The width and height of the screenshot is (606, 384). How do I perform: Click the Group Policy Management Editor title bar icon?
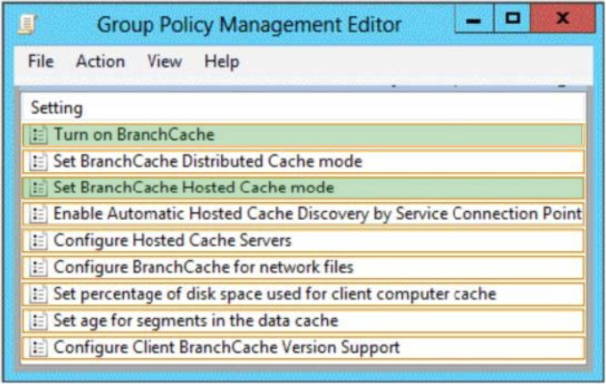click(27, 24)
